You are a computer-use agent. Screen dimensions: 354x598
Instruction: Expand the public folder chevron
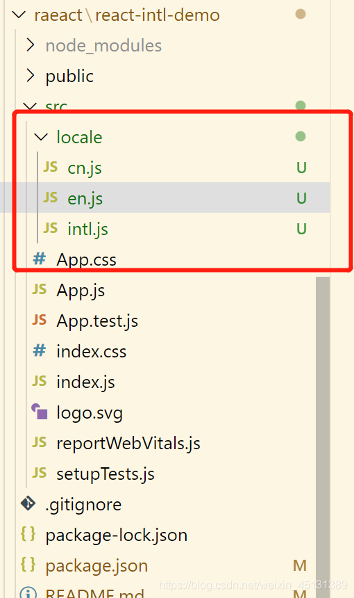30,76
